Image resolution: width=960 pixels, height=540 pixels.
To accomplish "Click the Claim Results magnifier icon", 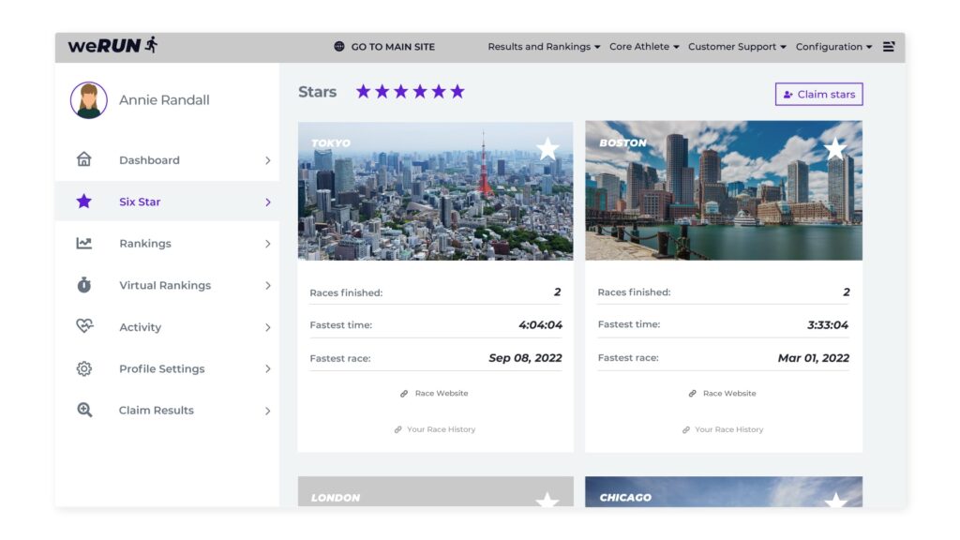I will click(84, 410).
